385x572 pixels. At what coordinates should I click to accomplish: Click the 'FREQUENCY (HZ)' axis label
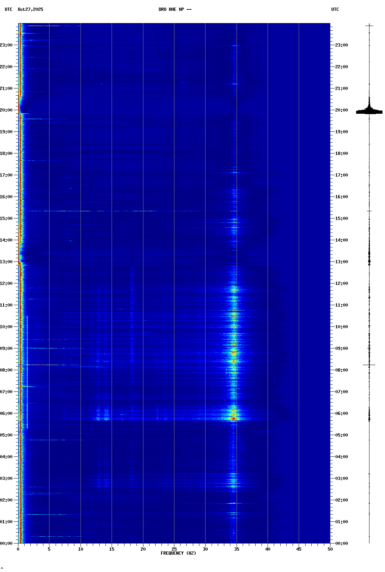[x=178, y=553]
